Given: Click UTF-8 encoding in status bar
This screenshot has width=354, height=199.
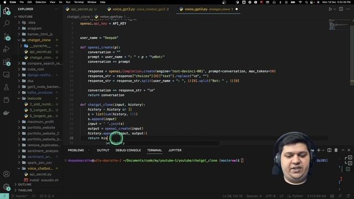Looking at the screenshot, I should click(x=270, y=196).
